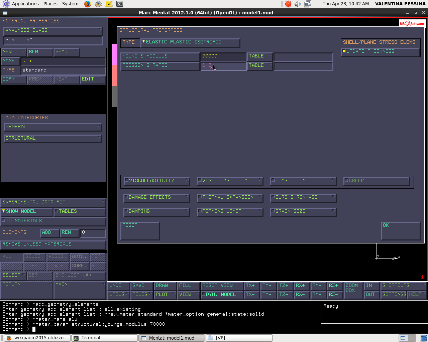Screen dimensions: 428x342
Task: Launch Firefox from the top panel
Action: pos(88,4)
